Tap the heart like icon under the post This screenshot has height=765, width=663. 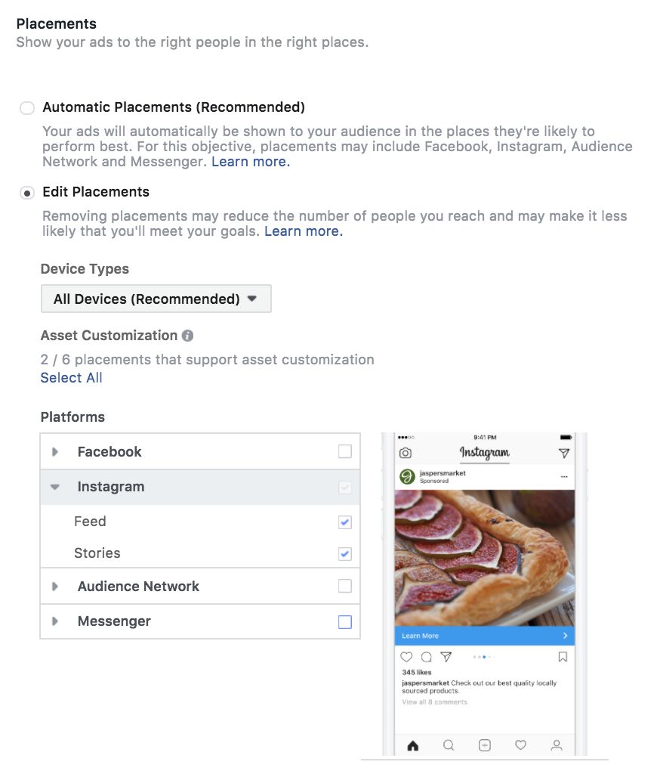(407, 657)
